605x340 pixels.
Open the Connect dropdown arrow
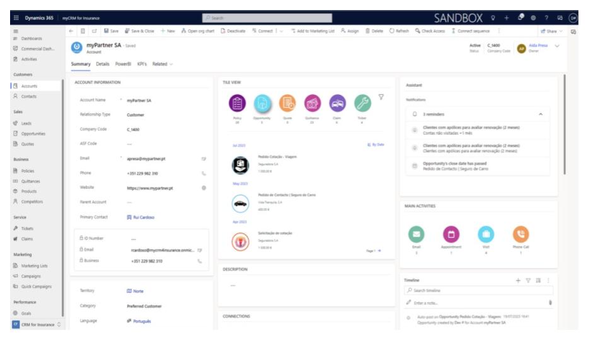click(x=281, y=31)
